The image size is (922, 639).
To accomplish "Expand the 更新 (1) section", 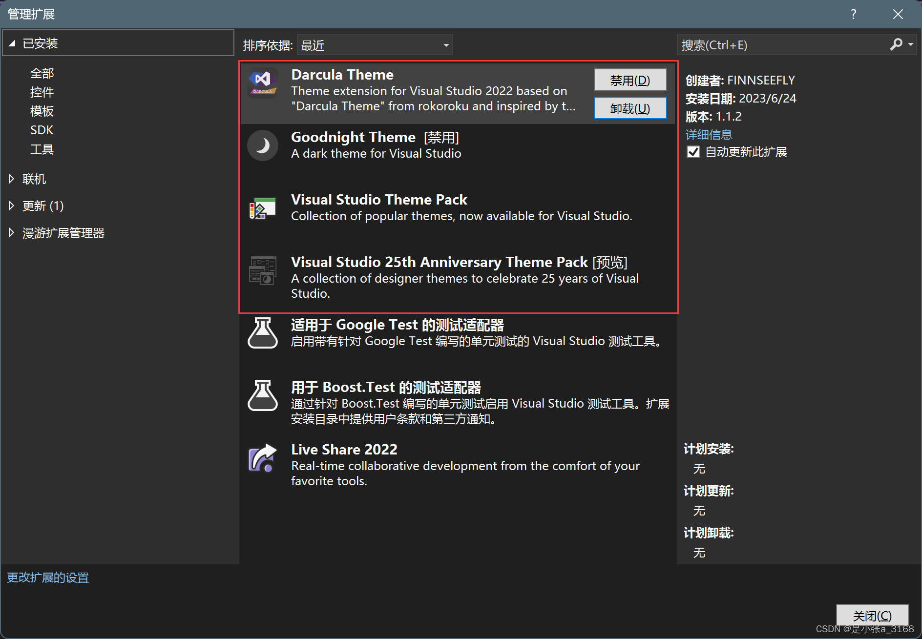I will (x=12, y=206).
